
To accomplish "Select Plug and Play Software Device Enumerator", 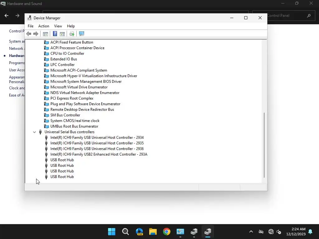I will 85,104.
